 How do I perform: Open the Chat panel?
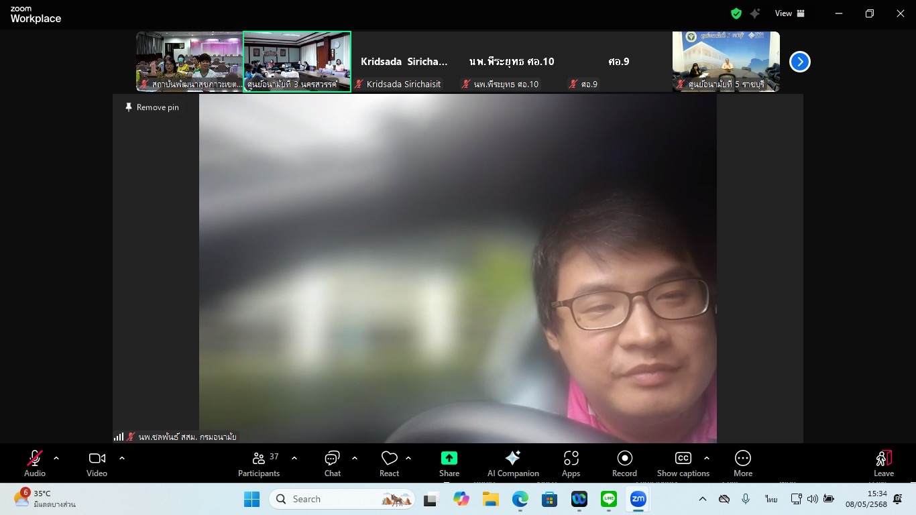tap(333, 463)
